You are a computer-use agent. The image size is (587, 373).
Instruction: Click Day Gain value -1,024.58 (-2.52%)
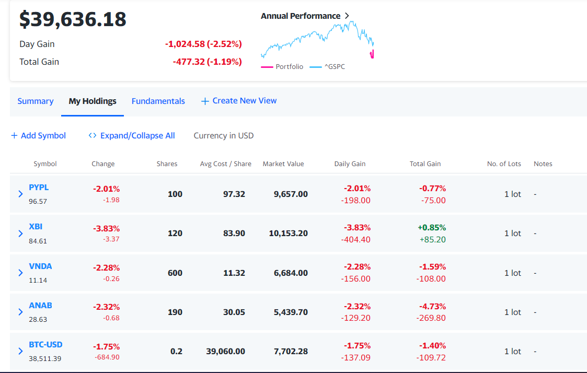pyautogui.click(x=203, y=44)
